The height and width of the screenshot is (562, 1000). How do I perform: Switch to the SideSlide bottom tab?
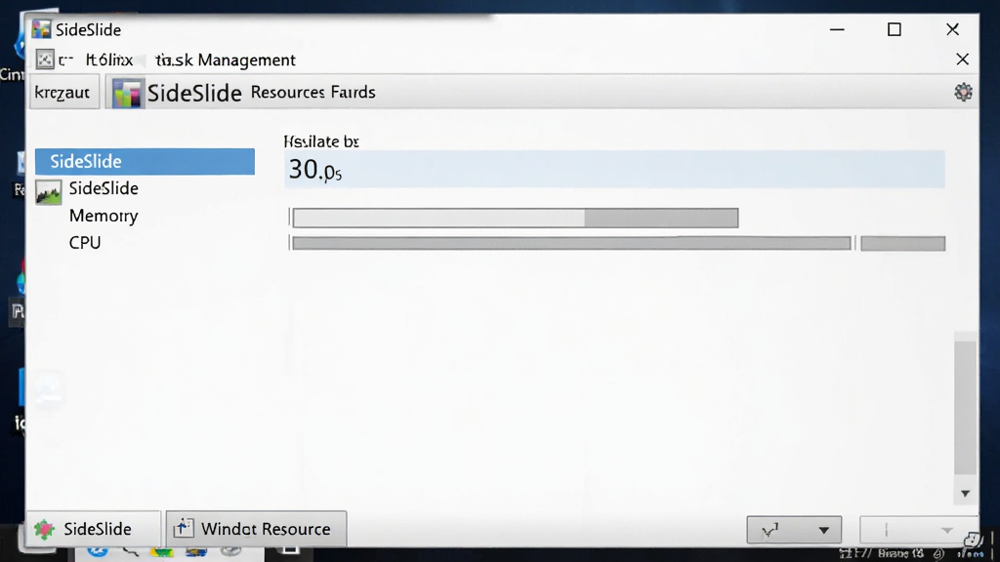click(x=93, y=530)
